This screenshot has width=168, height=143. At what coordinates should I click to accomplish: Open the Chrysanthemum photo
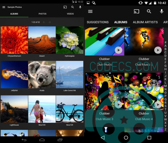(x=14, y=40)
